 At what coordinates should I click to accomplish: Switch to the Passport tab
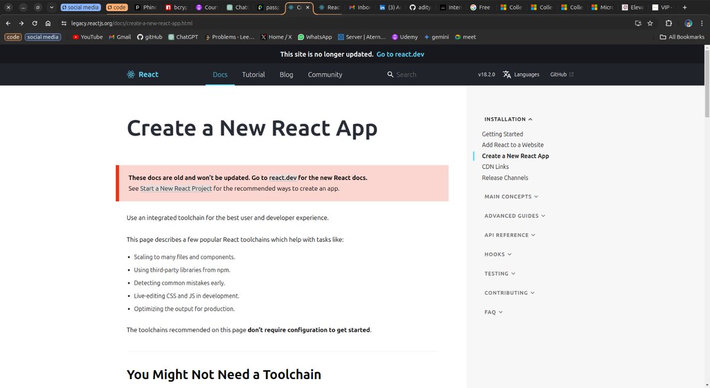click(x=269, y=8)
